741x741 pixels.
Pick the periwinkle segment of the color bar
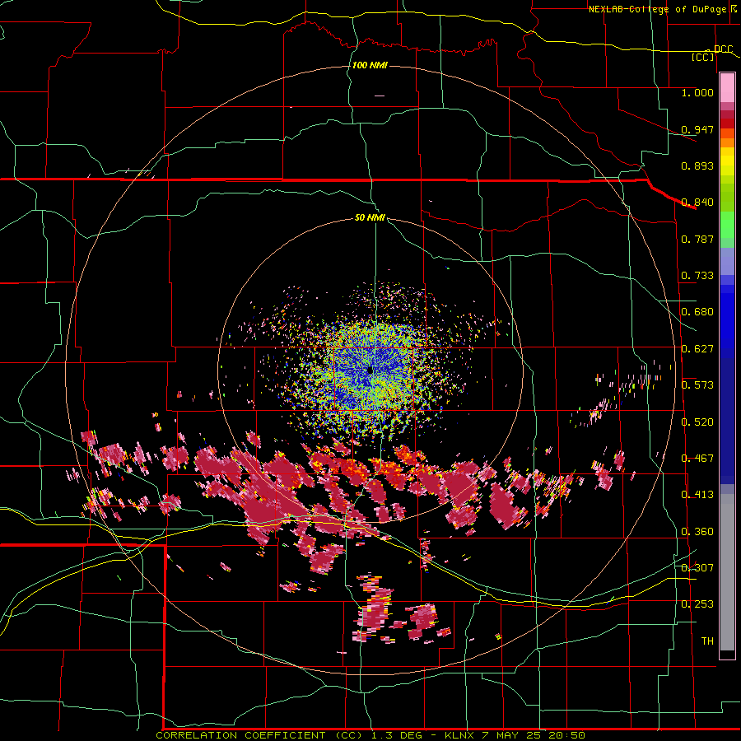point(727,261)
